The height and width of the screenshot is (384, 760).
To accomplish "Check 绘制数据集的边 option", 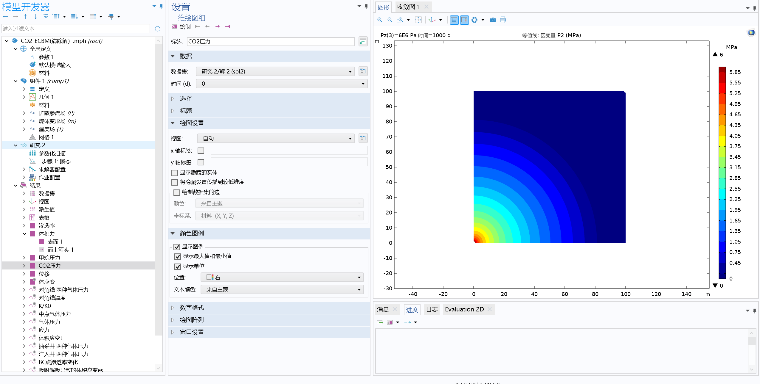I will 177,192.
